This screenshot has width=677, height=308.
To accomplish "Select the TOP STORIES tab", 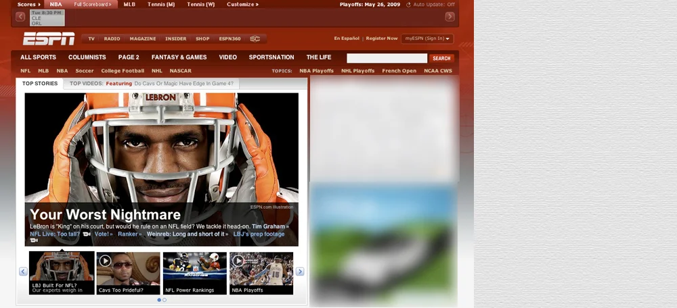I will (40, 84).
